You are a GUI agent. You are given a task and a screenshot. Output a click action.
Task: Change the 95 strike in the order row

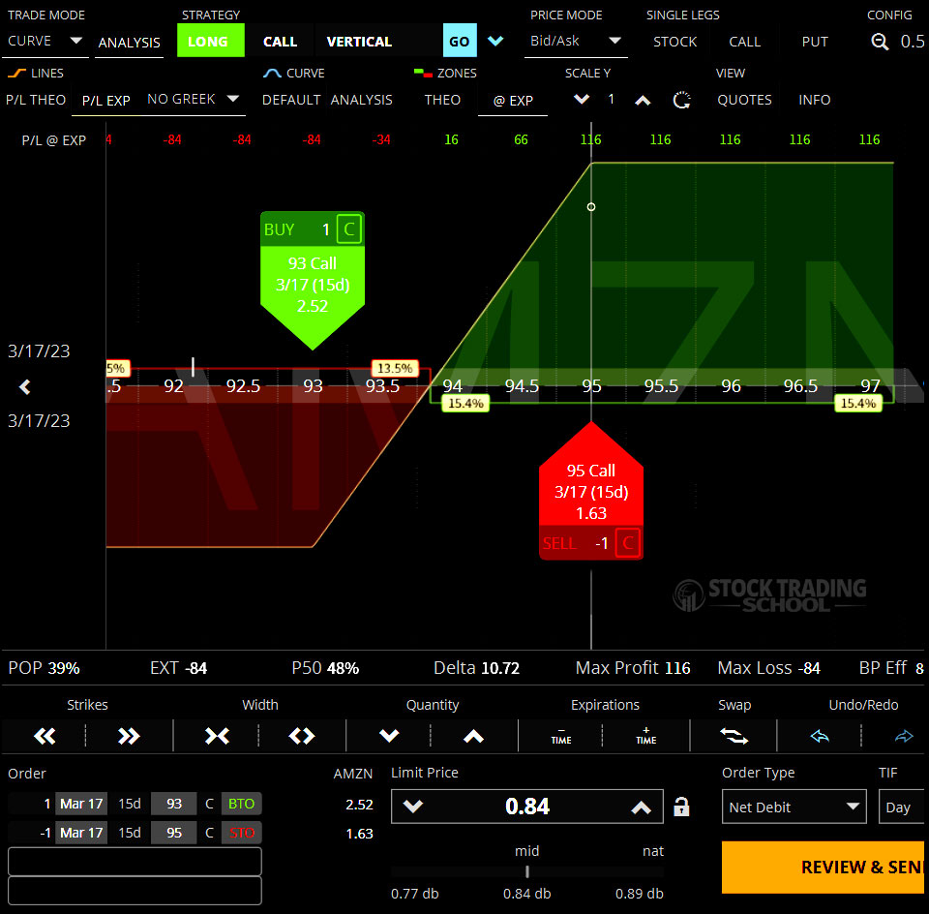click(173, 833)
